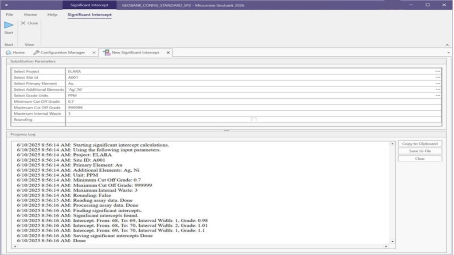
Task: Open ellipsis picker for Select Primary Element
Action: point(438,83)
